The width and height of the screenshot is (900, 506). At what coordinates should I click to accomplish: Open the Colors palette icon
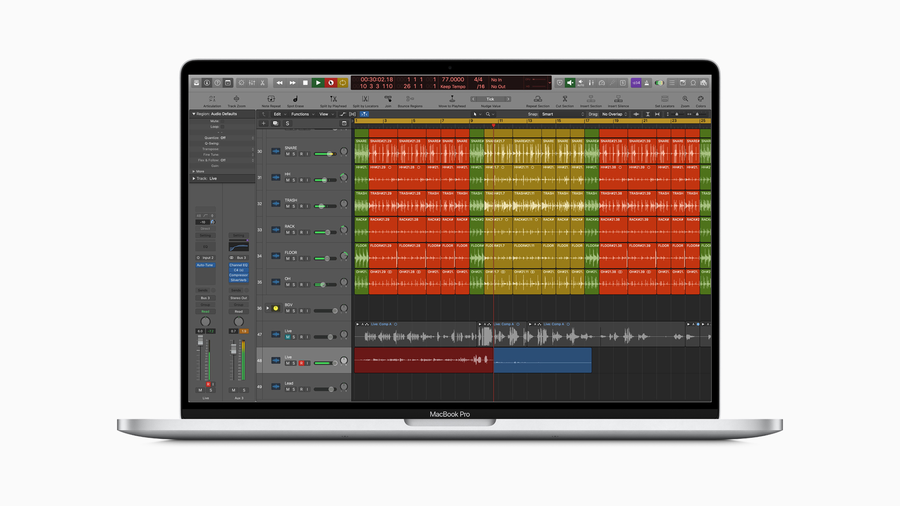point(700,99)
